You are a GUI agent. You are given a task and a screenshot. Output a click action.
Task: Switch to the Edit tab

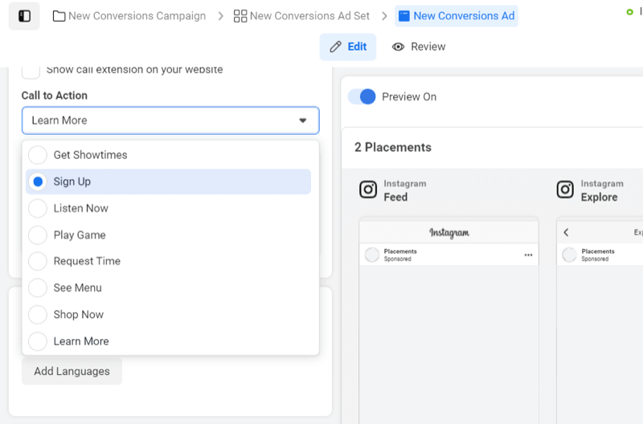coord(348,47)
